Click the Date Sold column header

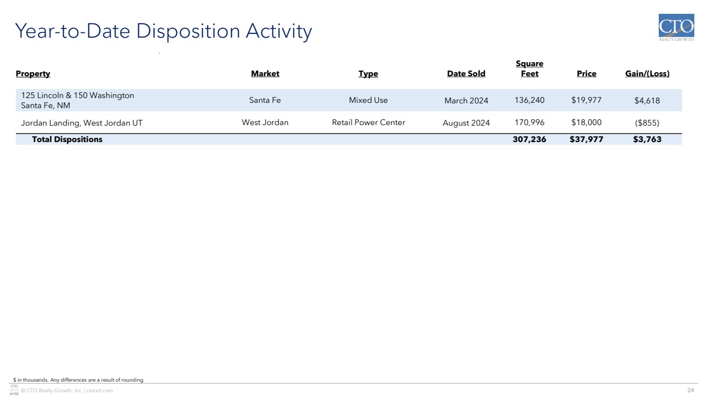[466, 74]
